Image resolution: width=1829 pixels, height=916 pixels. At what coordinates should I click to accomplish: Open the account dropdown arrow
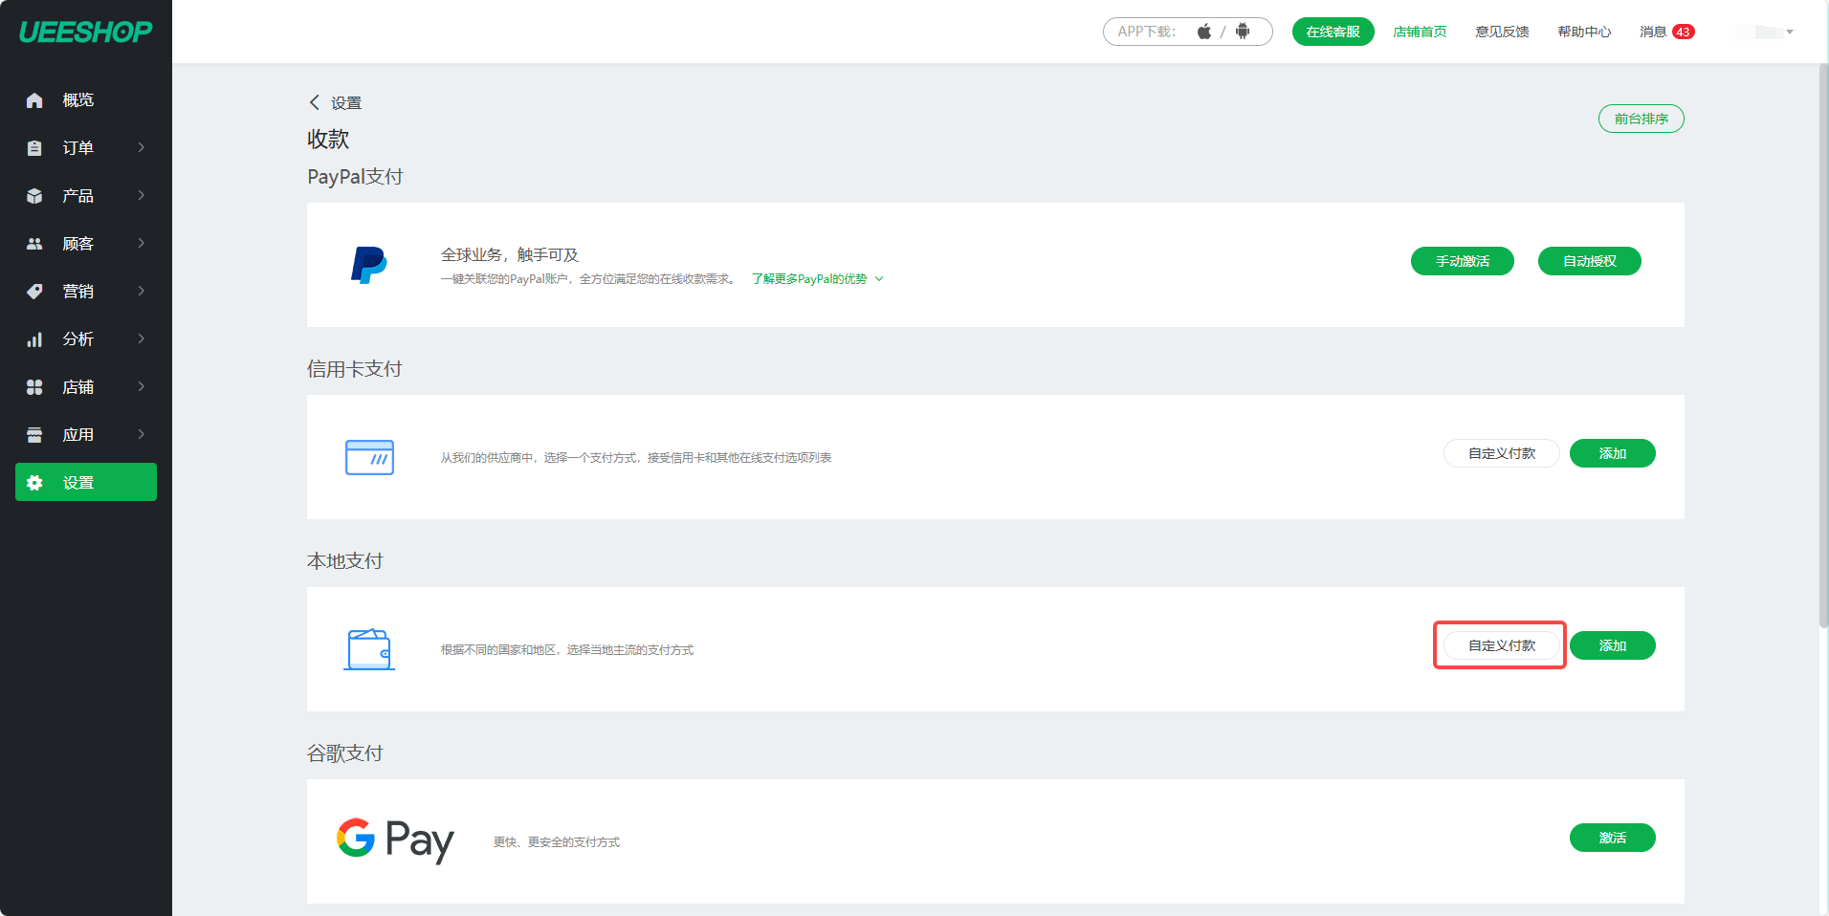point(1790,32)
